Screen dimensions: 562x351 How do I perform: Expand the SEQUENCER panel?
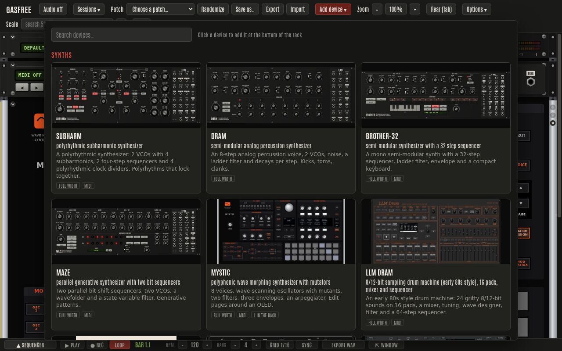pyautogui.click(x=30, y=345)
